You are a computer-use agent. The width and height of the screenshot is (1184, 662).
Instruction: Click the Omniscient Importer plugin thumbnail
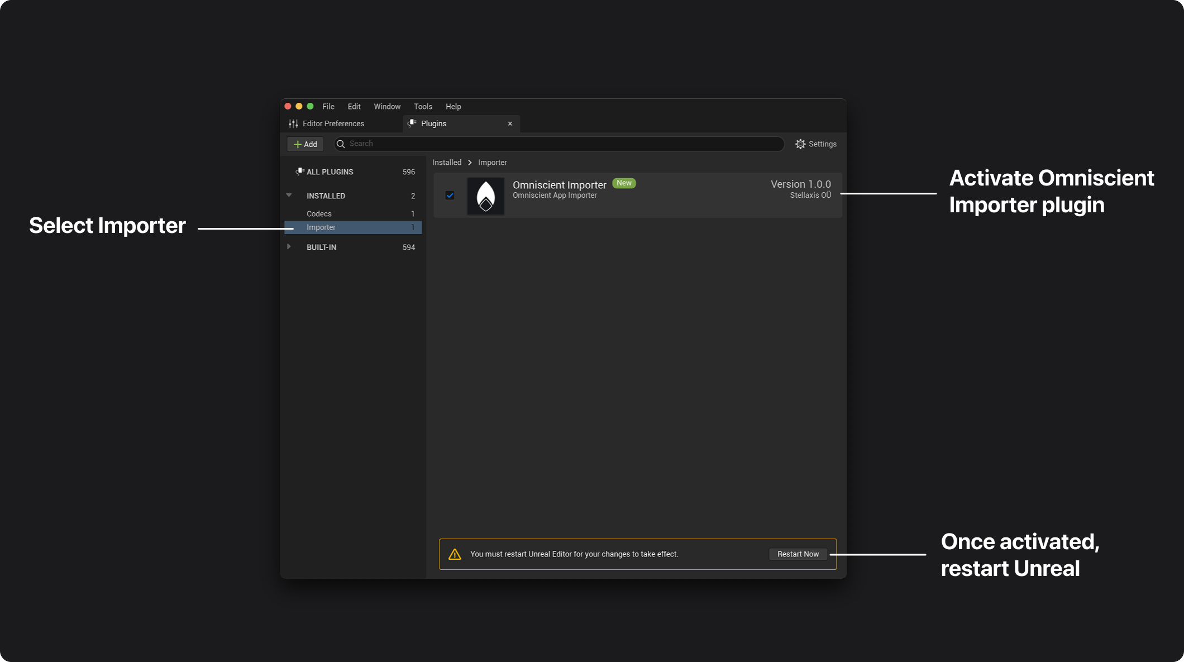(485, 196)
